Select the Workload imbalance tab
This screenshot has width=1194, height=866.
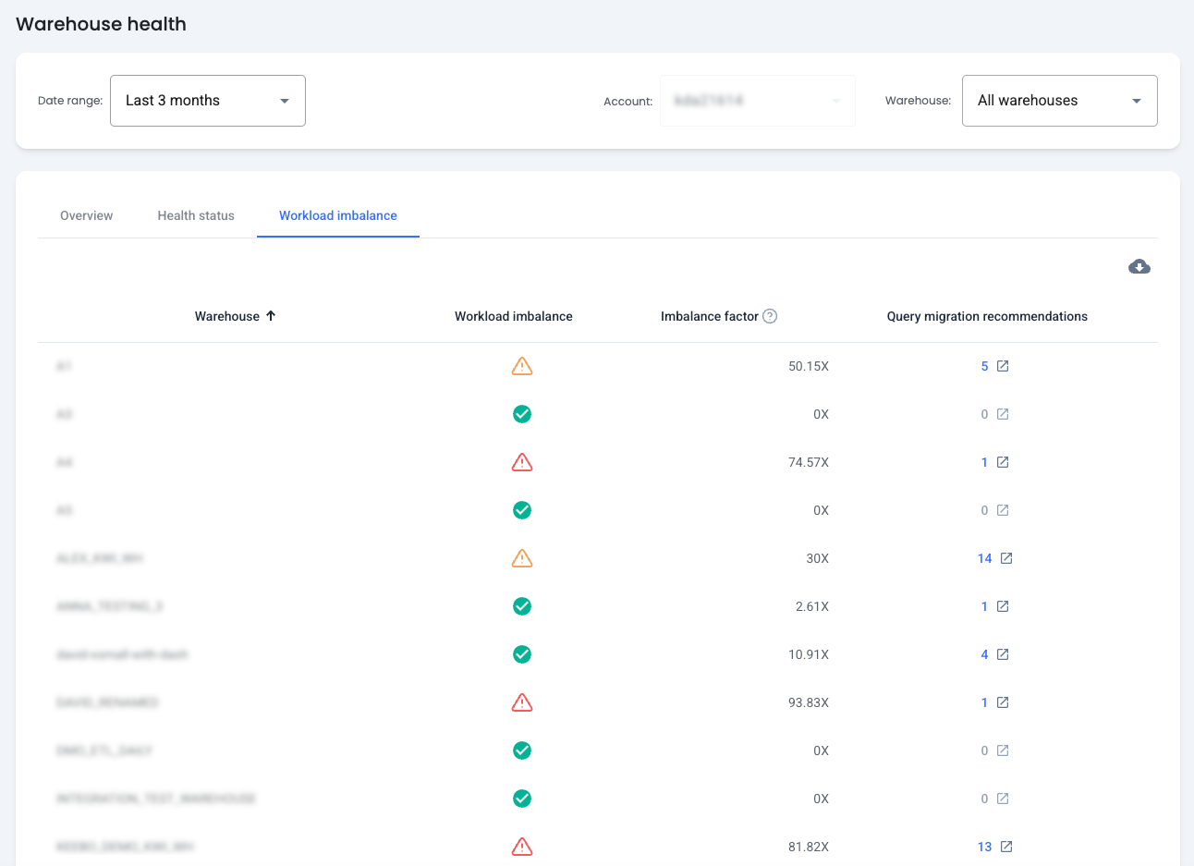click(x=338, y=215)
